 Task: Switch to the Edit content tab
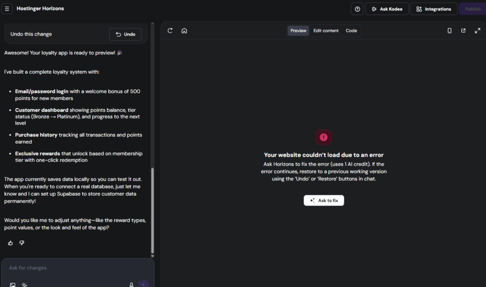pyautogui.click(x=326, y=30)
